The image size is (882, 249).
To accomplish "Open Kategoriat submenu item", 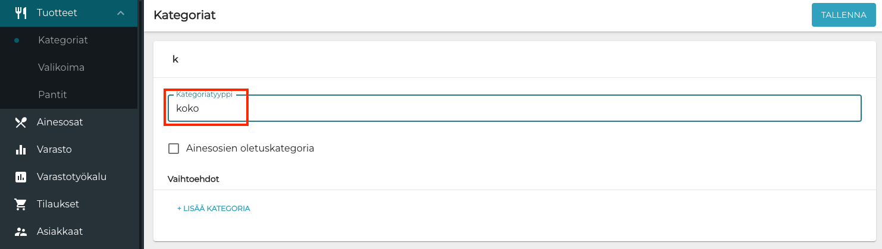I will tap(63, 40).
